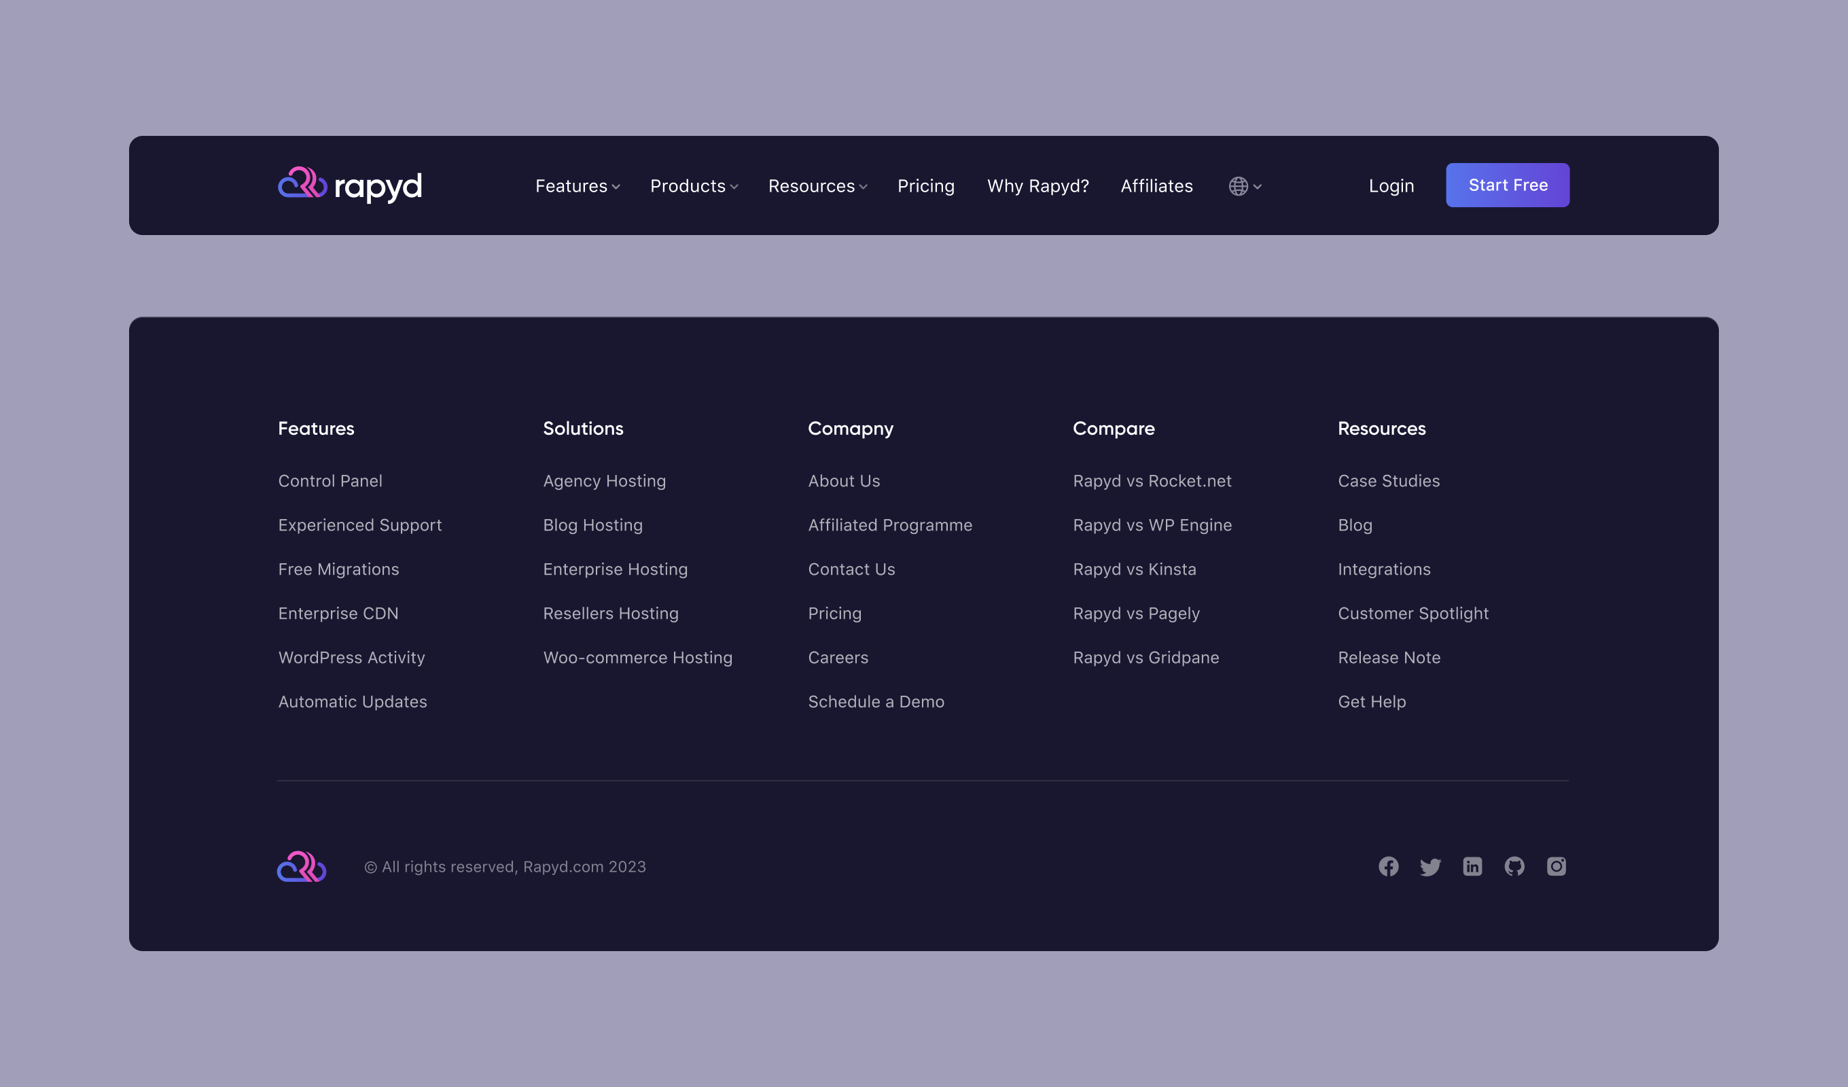
Task: Click the Login link
Action: point(1391,186)
